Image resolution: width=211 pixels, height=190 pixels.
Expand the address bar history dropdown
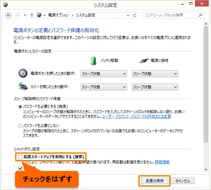128,15
